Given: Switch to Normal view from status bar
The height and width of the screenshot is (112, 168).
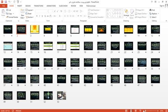Looking at the screenshot, I should (127, 111).
